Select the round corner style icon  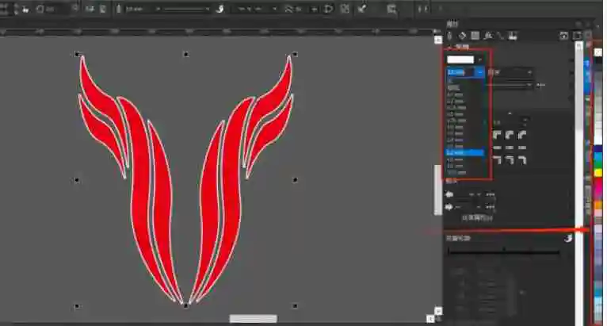tap(510, 135)
